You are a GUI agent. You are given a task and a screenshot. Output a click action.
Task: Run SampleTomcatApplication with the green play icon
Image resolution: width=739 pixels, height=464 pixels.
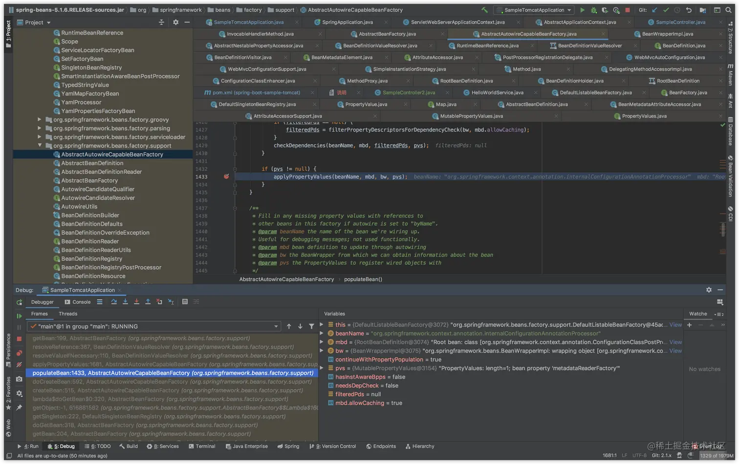[x=582, y=10]
